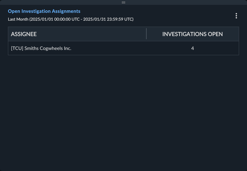Click the word Open in the widget title
247x171 pixels.
pos(14,11)
